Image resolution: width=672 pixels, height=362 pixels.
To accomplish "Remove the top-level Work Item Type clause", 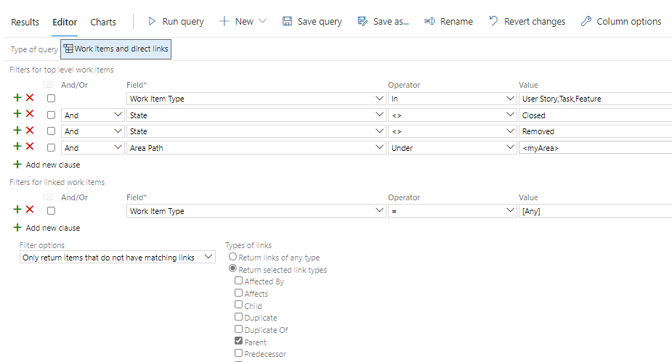I will 30,97.
